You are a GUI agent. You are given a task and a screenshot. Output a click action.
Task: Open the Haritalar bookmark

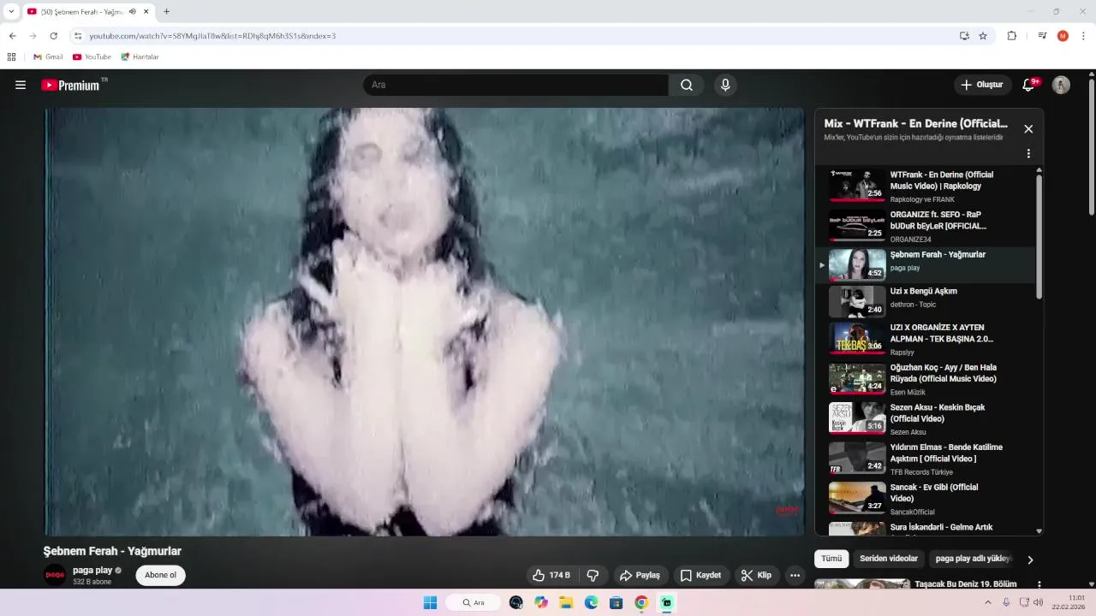pyautogui.click(x=140, y=56)
